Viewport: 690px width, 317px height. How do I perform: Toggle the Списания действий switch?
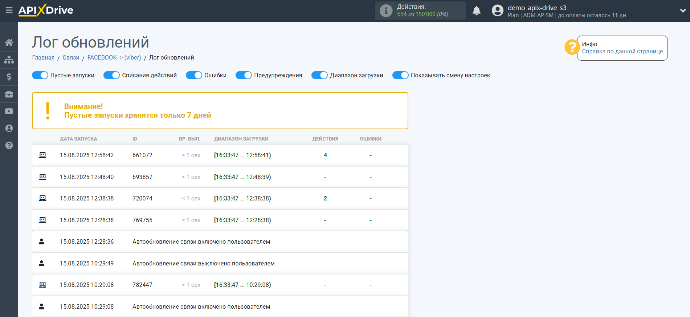click(x=111, y=75)
